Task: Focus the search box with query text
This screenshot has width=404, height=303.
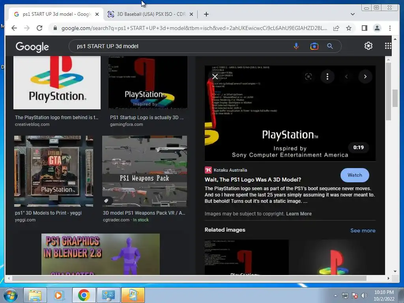Action: (x=180, y=46)
